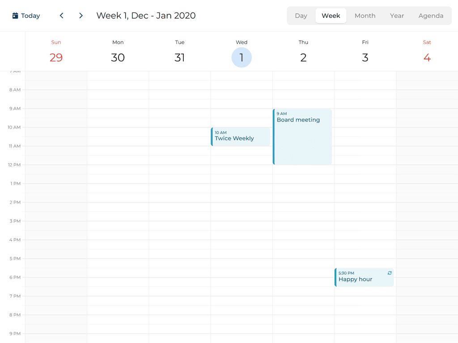Click the recurrence icon on Happy hour

click(389, 273)
